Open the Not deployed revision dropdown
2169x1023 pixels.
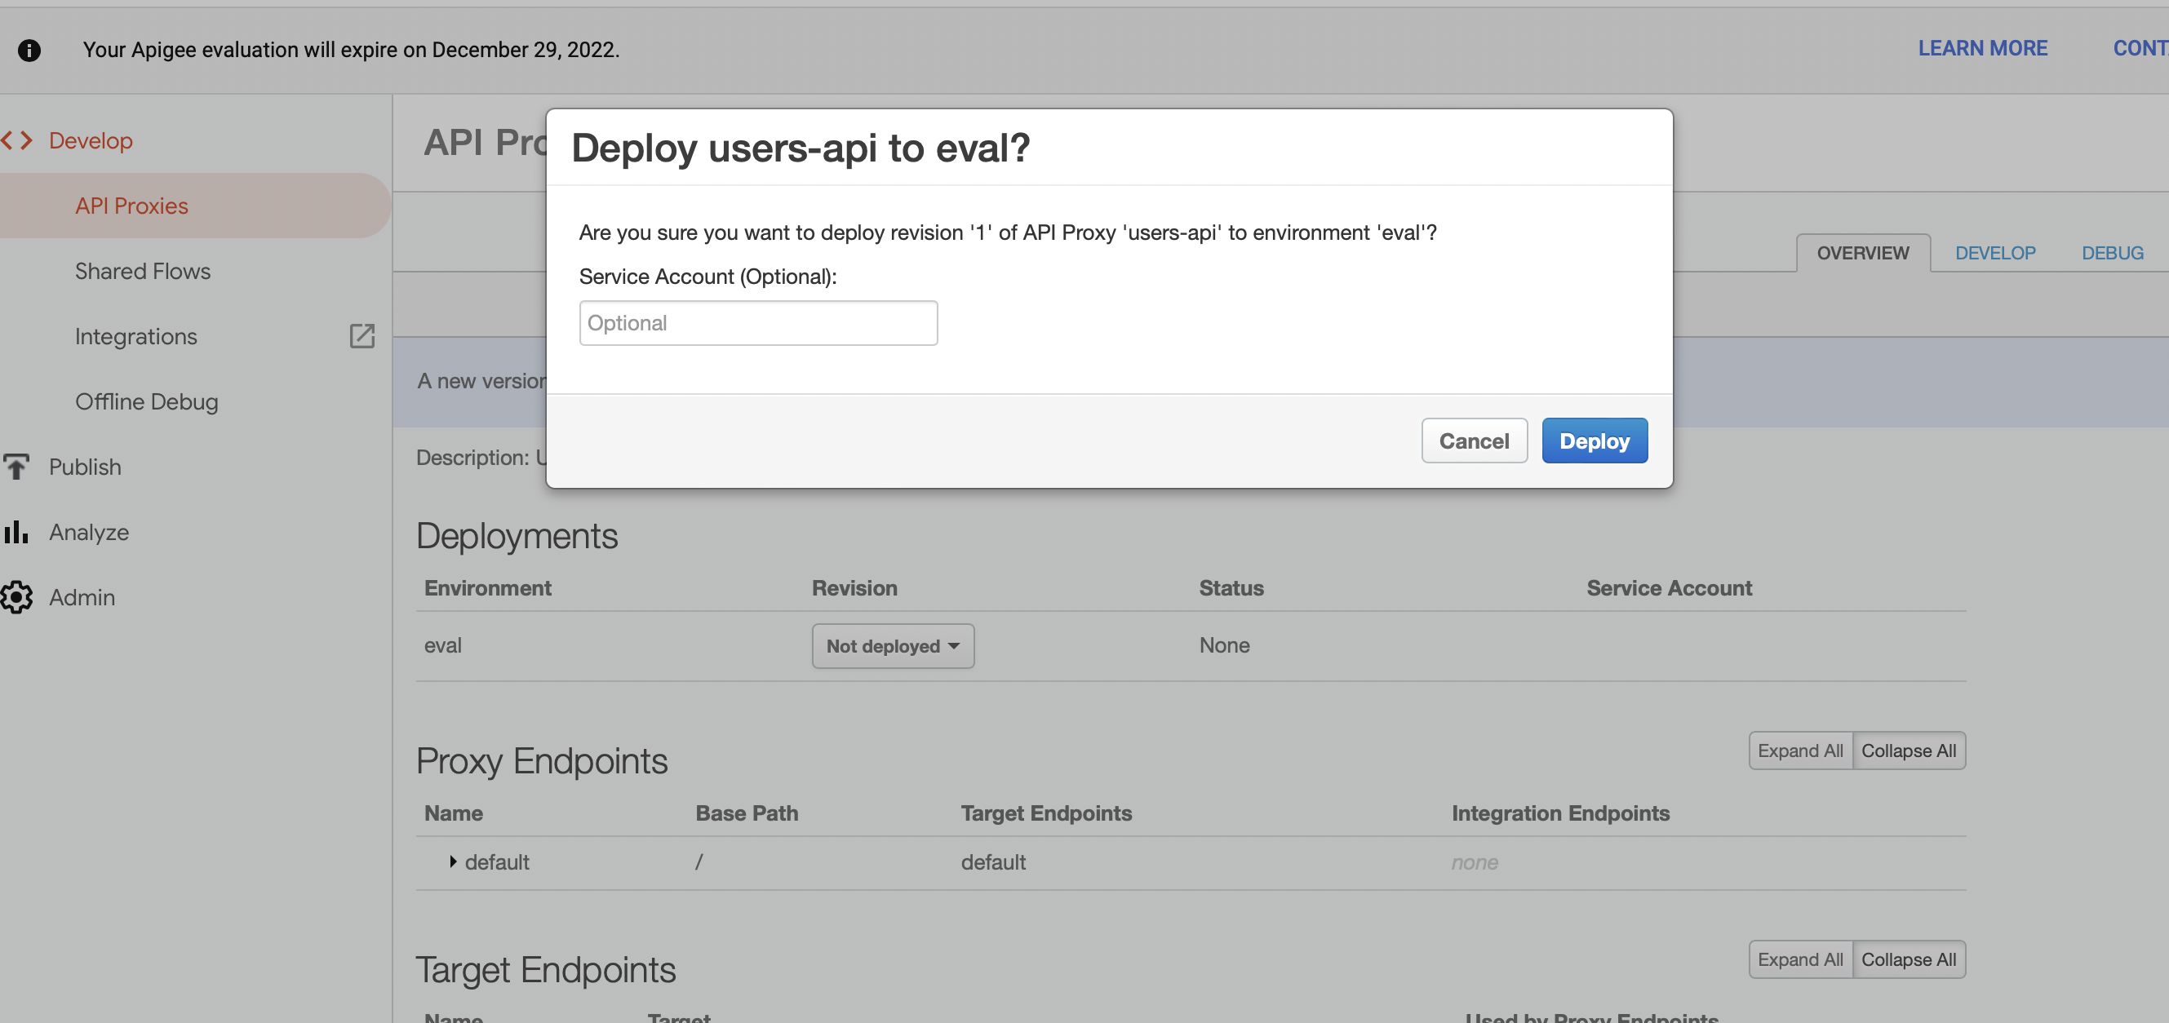893,646
